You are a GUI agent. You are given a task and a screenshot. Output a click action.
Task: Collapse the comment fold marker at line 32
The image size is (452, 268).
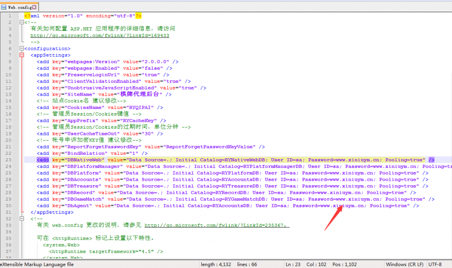pos(21,219)
